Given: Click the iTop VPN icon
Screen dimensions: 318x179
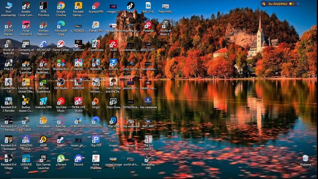Looking at the screenshot, I should (x=113, y=122).
